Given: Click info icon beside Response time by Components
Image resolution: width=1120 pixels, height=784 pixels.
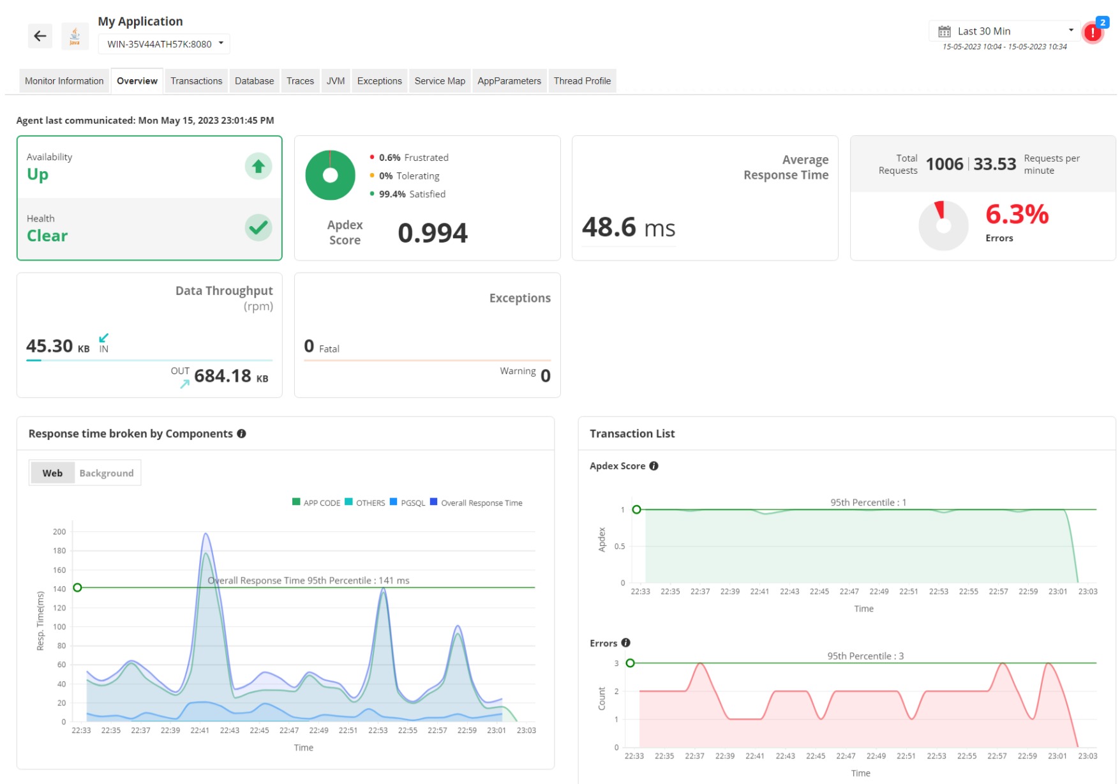Looking at the screenshot, I should (x=241, y=433).
